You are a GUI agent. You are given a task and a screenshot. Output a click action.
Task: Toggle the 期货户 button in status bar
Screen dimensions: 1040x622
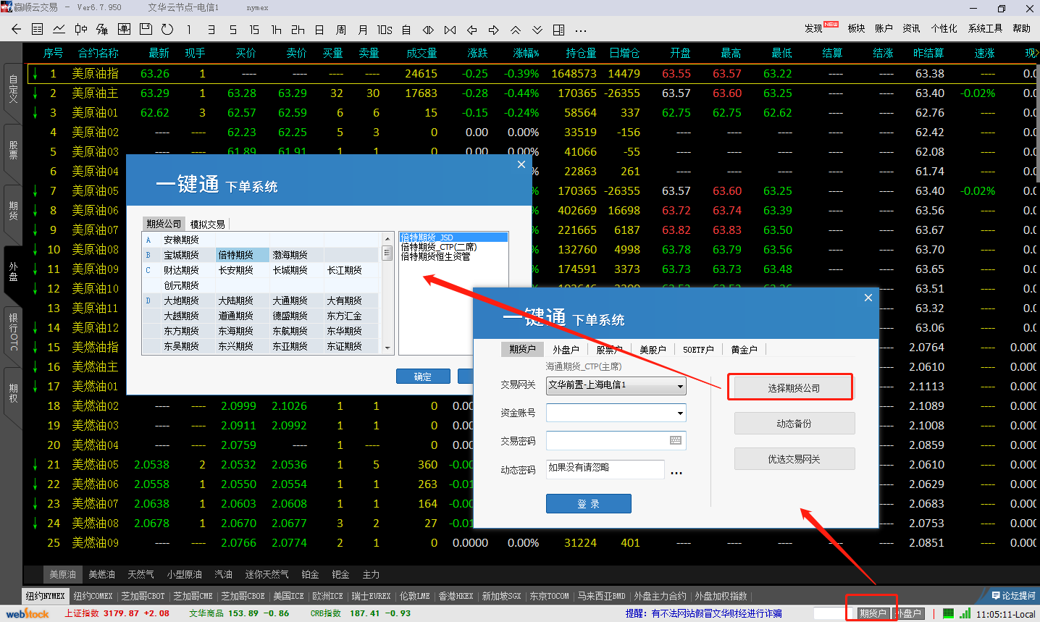pyautogui.click(x=873, y=613)
